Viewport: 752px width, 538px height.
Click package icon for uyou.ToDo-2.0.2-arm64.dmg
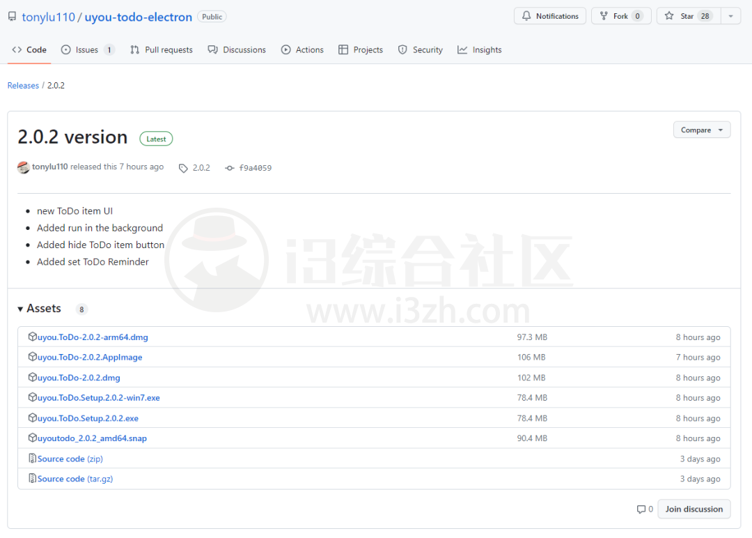(x=32, y=337)
